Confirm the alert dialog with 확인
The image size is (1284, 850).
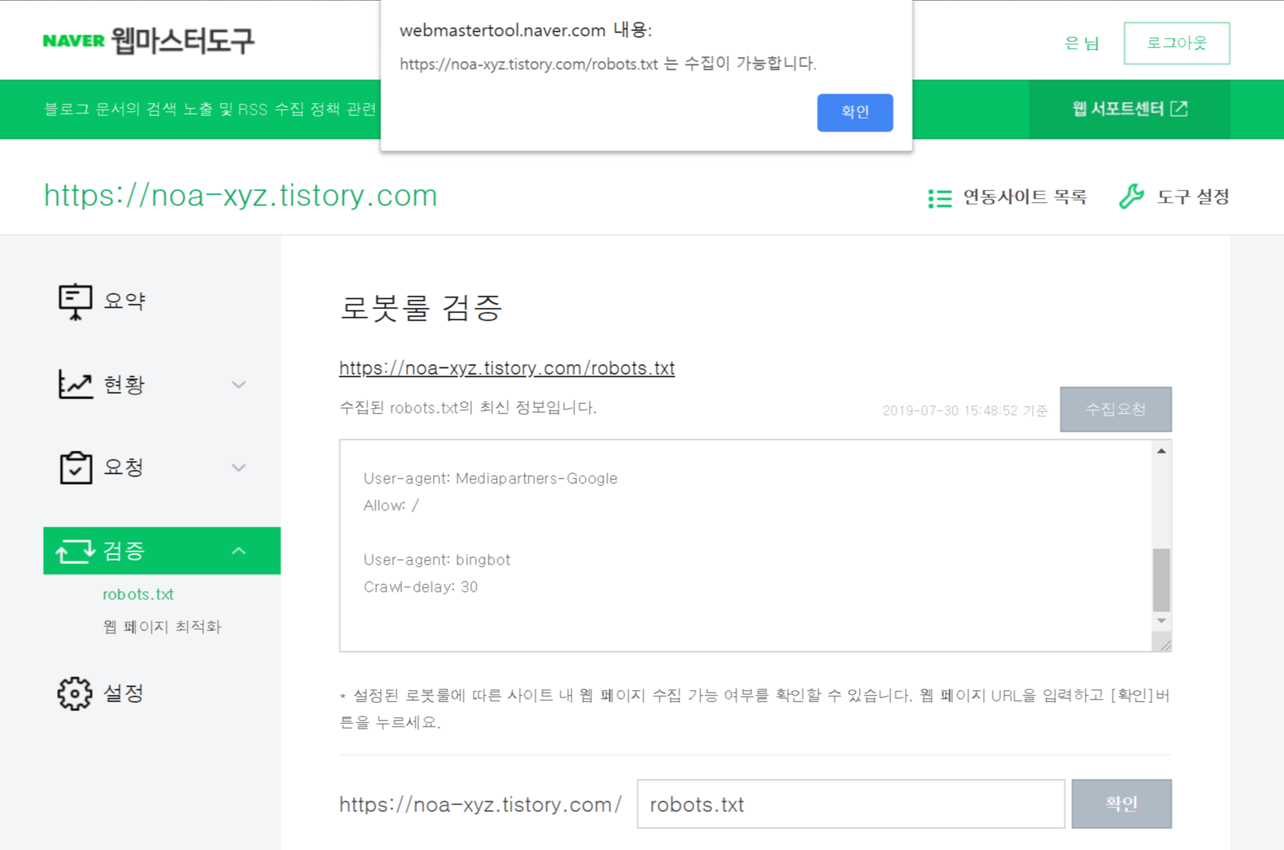coord(855,112)
